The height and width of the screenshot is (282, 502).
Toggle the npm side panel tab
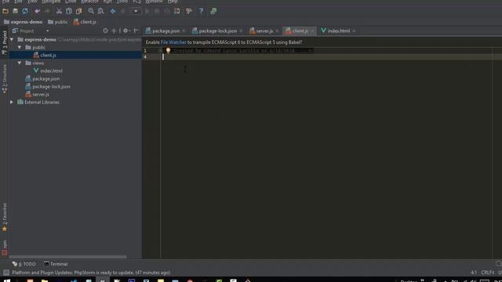(x=5, y=248)
